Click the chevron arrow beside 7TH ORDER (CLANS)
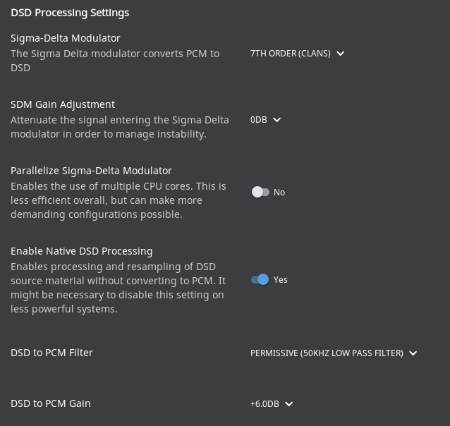The width and height of the screenshot is (450, 426). coord(341,54)
